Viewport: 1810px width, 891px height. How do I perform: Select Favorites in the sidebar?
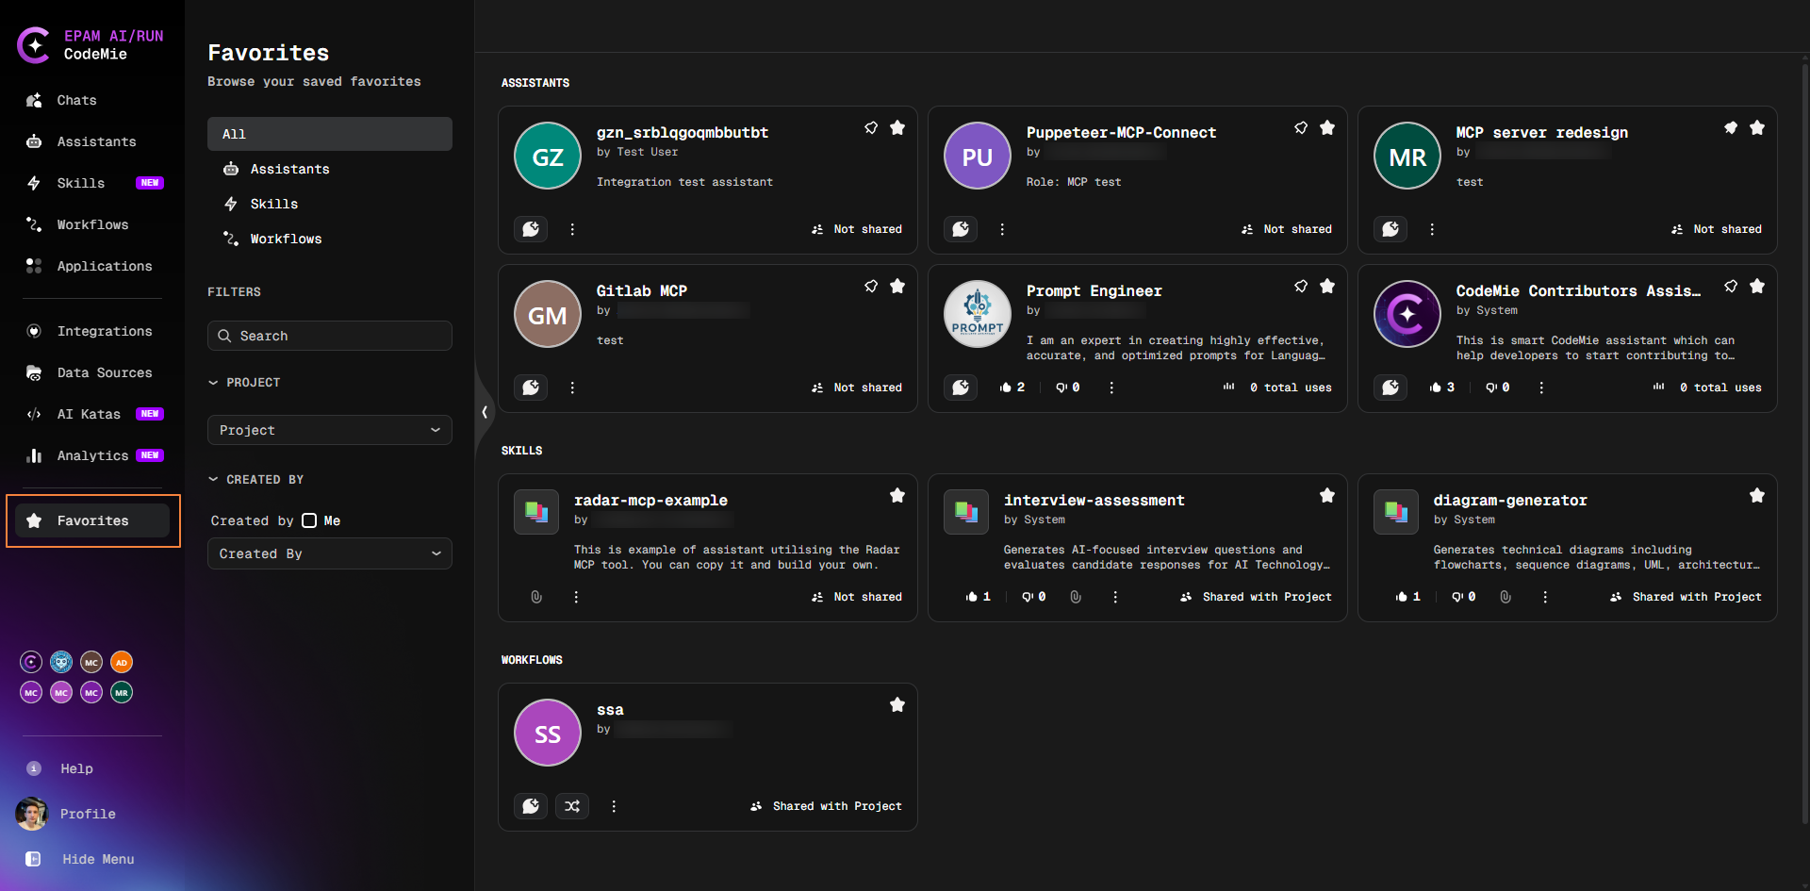click(x=92, y=520)
